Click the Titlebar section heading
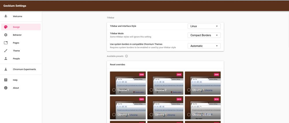 click(111, 18)
